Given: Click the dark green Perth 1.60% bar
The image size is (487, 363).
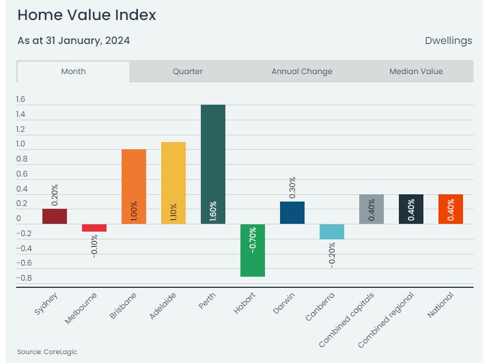Looking at the screenshot, I should tap(213, 164).
